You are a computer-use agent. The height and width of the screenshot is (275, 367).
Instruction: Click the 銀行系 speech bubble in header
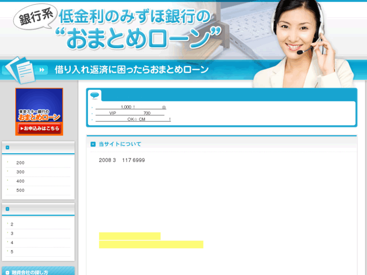[x=35, y=18]
